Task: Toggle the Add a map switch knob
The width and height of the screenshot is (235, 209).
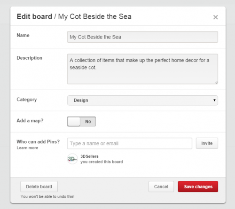Action: [x=74, y=122]
